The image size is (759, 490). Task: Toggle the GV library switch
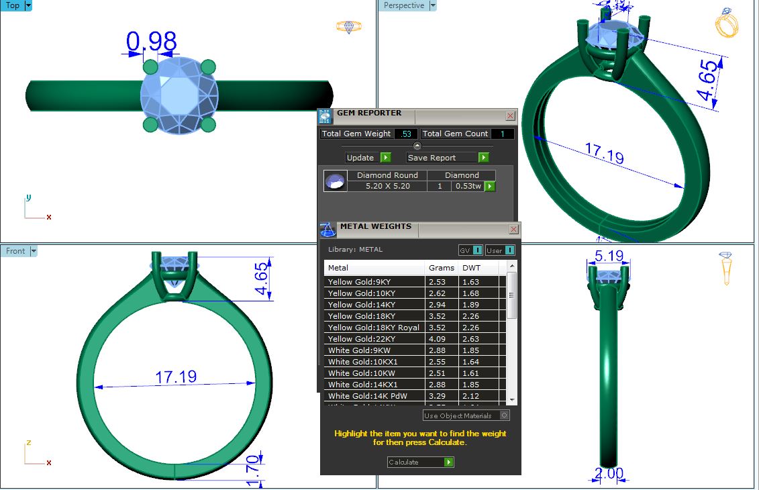coord(477,250)
